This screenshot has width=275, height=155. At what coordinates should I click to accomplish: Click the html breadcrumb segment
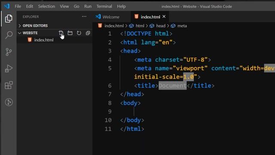point(140,26)
